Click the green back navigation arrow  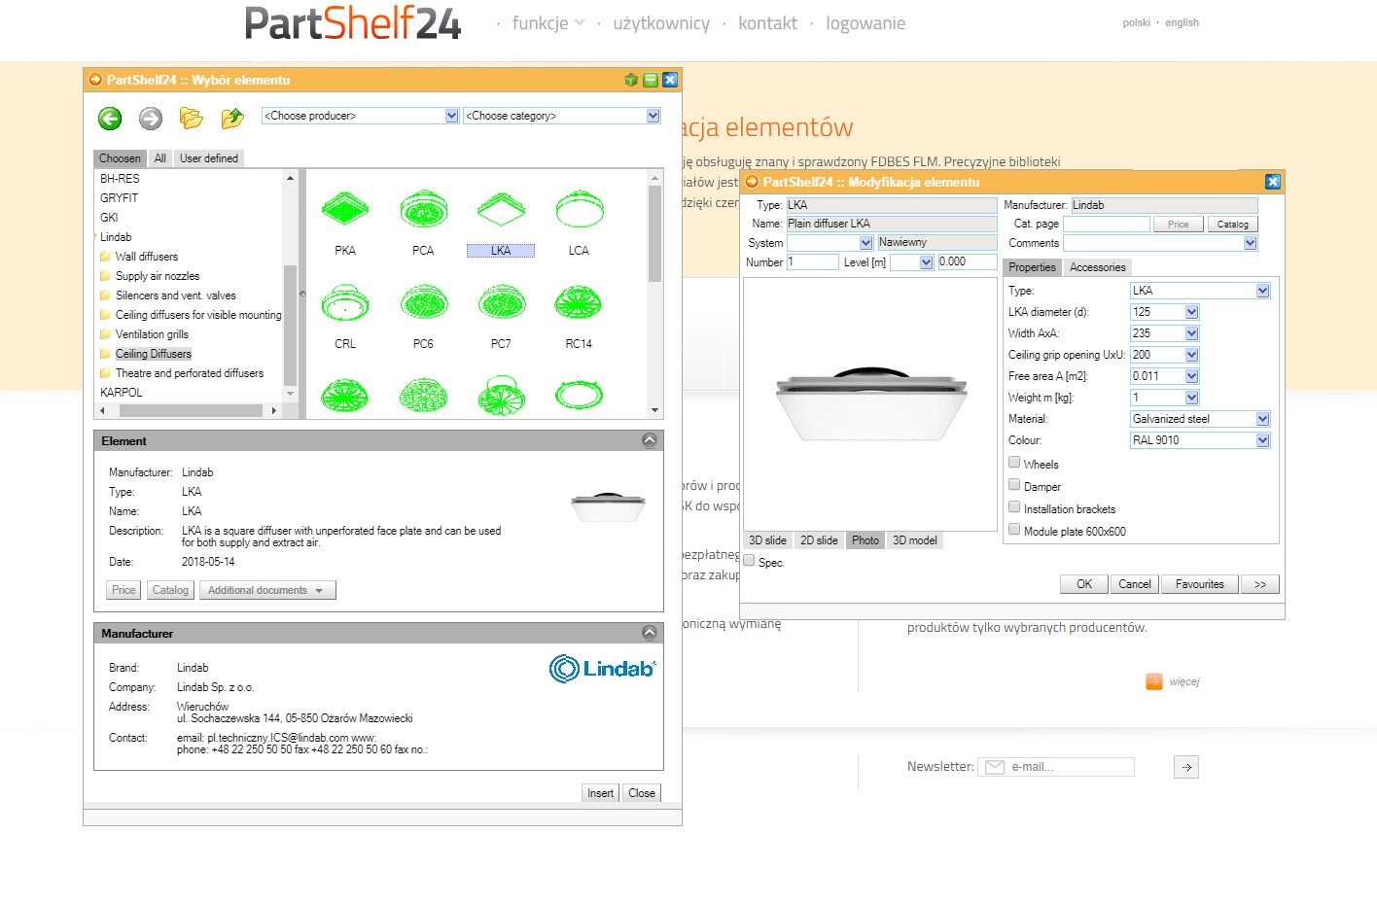pos(109,118)
